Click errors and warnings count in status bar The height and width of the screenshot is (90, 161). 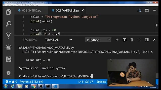point(11,82)
